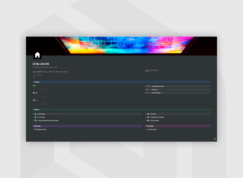Screen dimensions: 243x178
Task: Expand the 2022 Goals toggle
Action: [146, 129]
